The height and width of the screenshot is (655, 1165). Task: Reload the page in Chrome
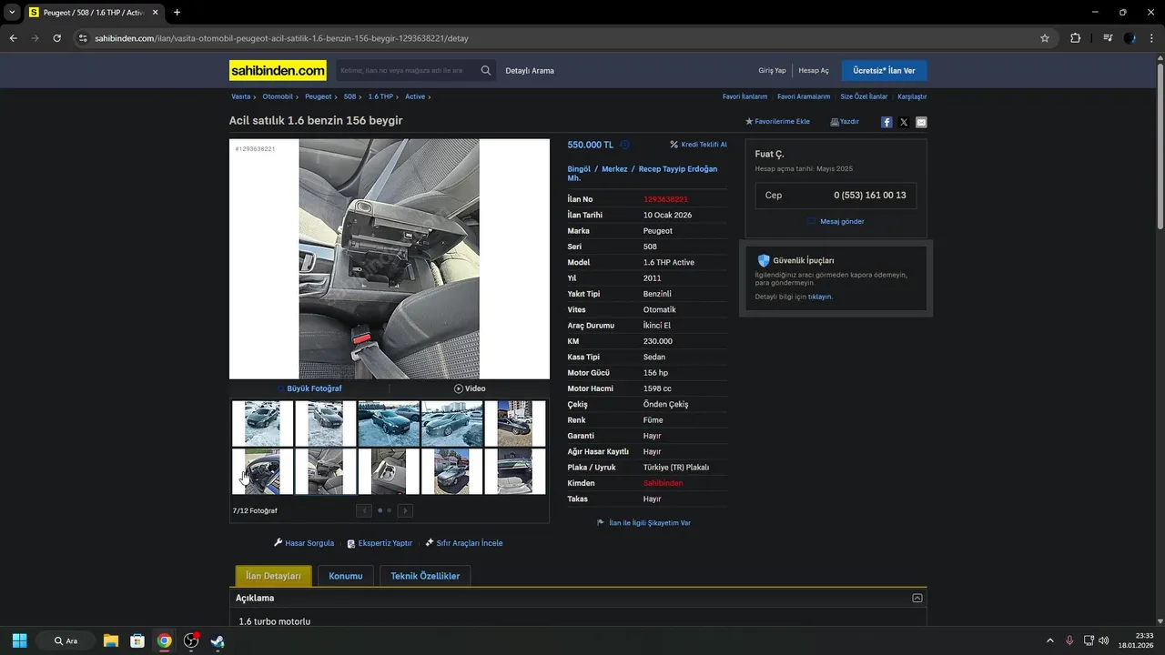point(56,38)
